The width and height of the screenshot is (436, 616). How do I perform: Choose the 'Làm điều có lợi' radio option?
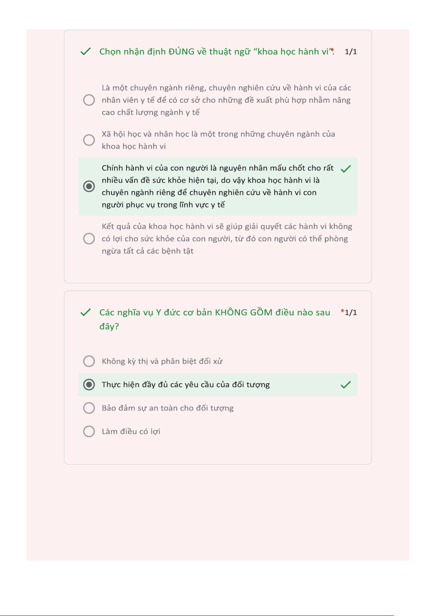(x=89, y=431)
